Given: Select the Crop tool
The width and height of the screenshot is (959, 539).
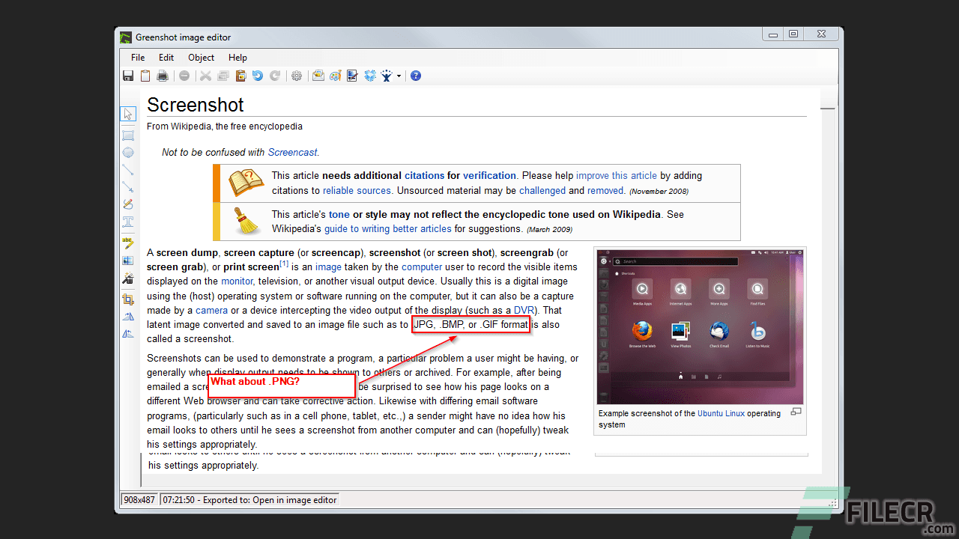Looking at the screenshot, I should pyautogui.click(x=128, y=299).
